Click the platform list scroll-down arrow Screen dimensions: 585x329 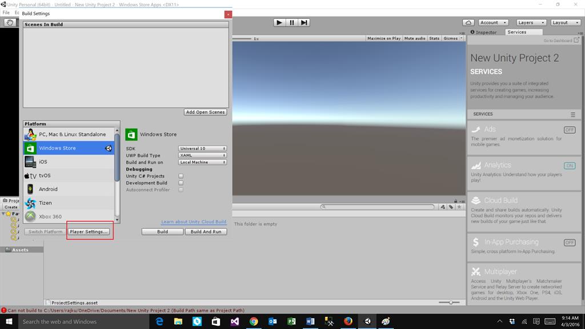[x=117, y=220]
